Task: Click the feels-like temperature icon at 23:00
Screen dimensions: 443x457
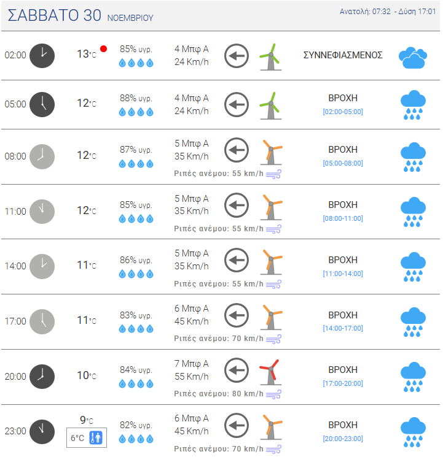Action: click(x=96, y=438)
